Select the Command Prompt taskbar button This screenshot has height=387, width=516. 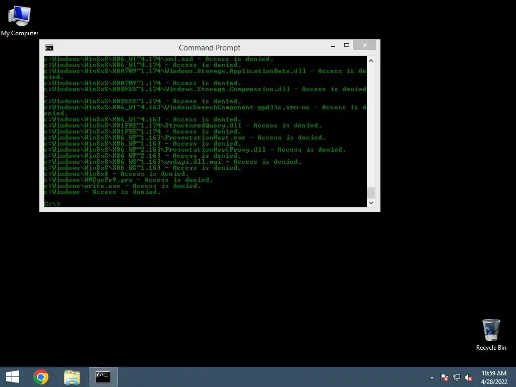(x=103, y=377)
